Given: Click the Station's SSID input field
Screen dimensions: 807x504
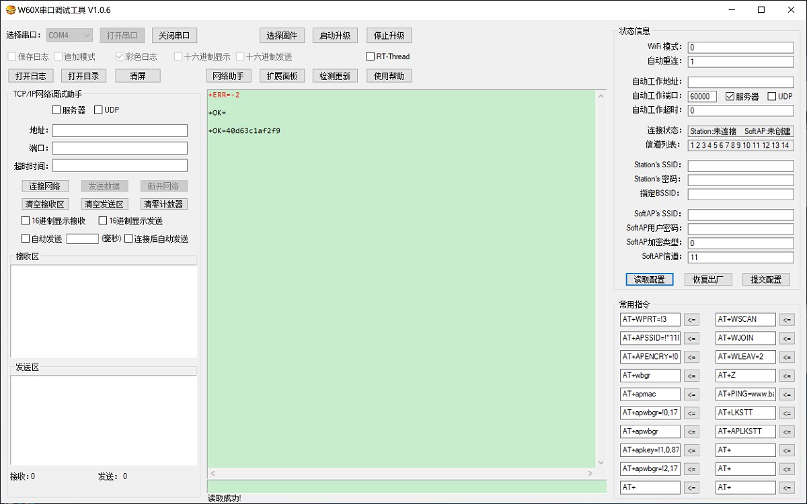Looking at the screenshot, I should point(740,165).
